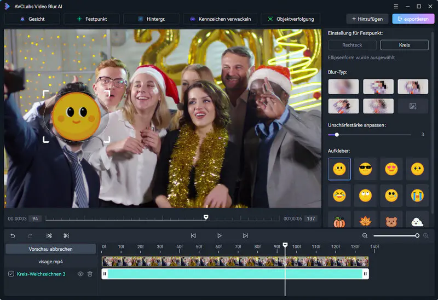Open the hamburger menu in title bar
The height and width of the screenshot is (300, 438).
point(396,7)
